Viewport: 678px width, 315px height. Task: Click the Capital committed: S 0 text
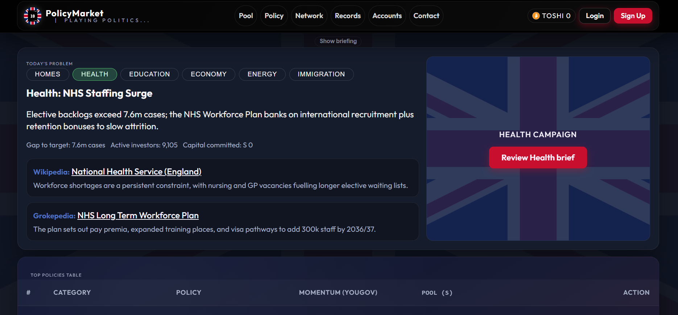218,145
